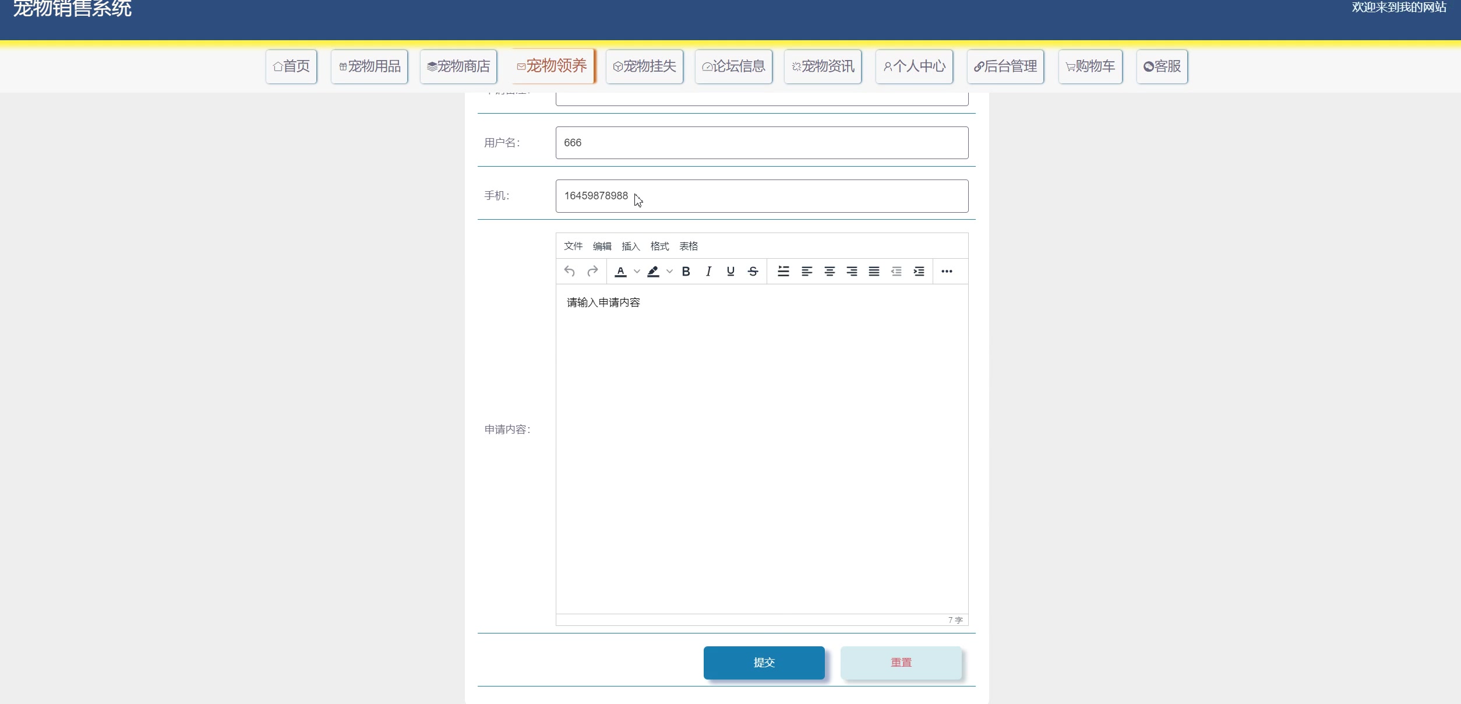Viewport: 1461px width, 704px height.
Task: Apply background highlight color icon
Action: [x=654, y=271]
